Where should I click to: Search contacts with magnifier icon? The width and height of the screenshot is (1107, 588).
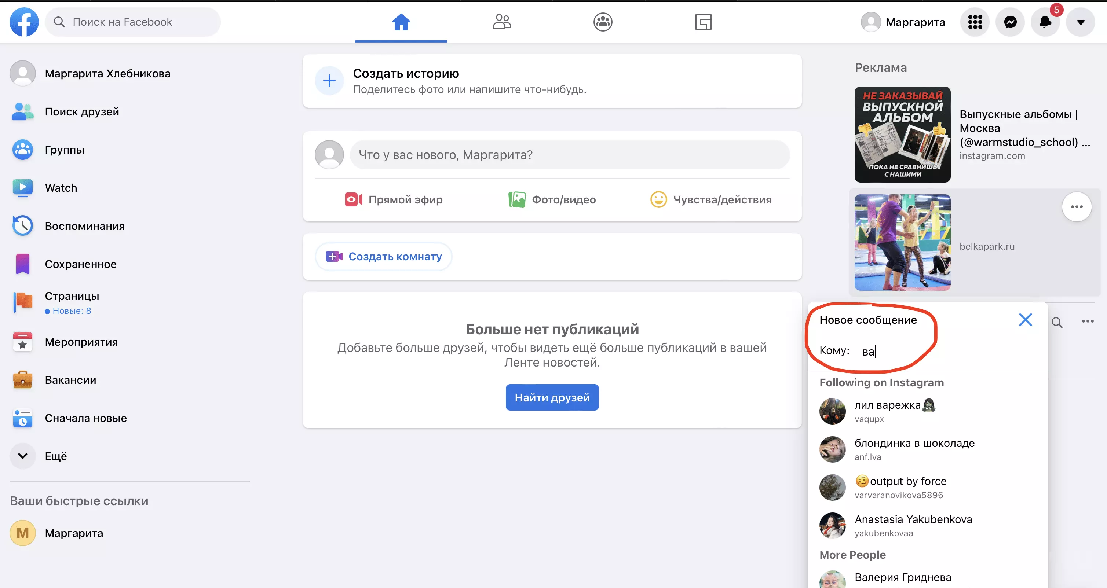(x=1057, y=322)
